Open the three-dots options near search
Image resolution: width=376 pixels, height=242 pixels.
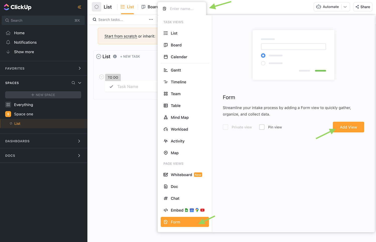(x=151, y=20)
